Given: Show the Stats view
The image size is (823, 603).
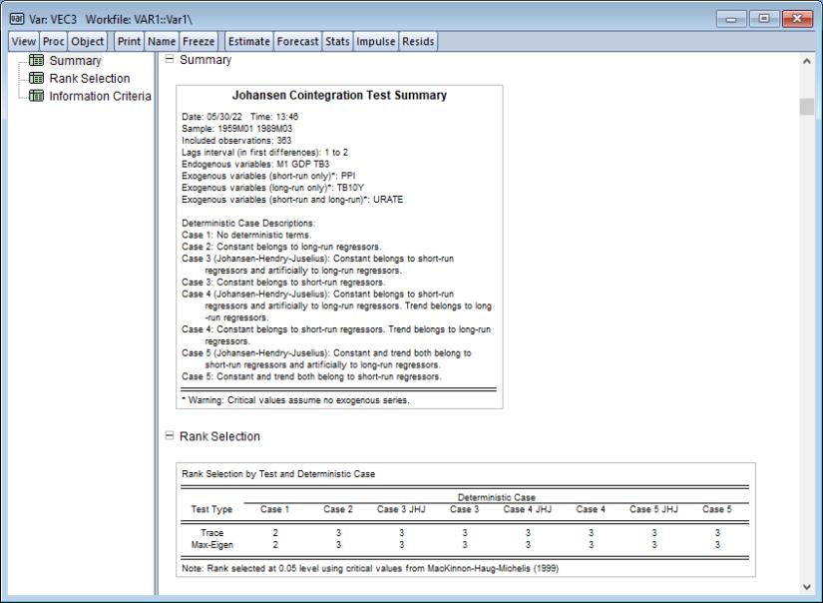Looking at the screenshot, I should 339,41.
